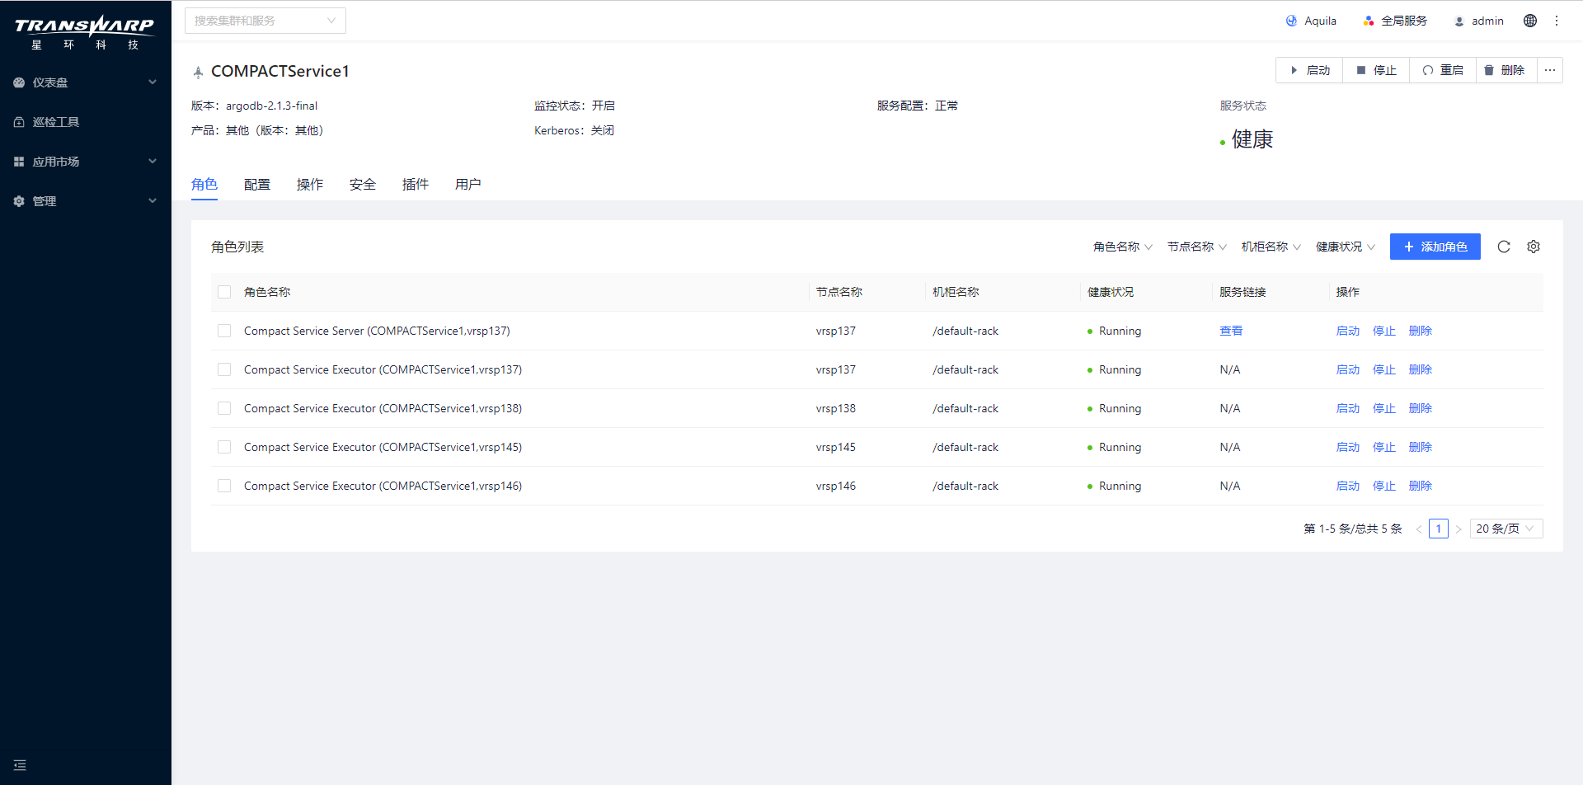The height and width of the screenshot is (785, 1583).
Task: Click the COMPACTService1 service icon
Action: click(x=198, y=72)
